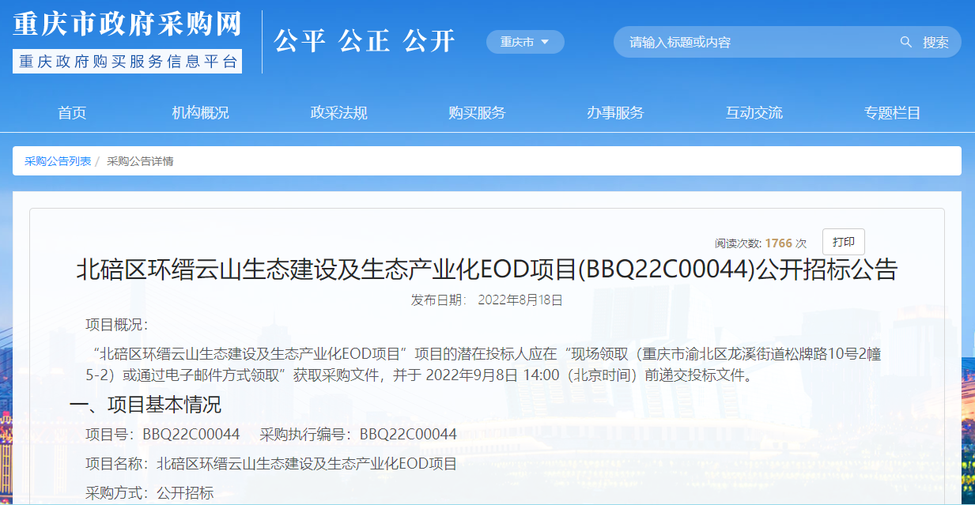Click the 项目概况 label
The height and width of the screenshot is (505, 975).
(117, 325)
